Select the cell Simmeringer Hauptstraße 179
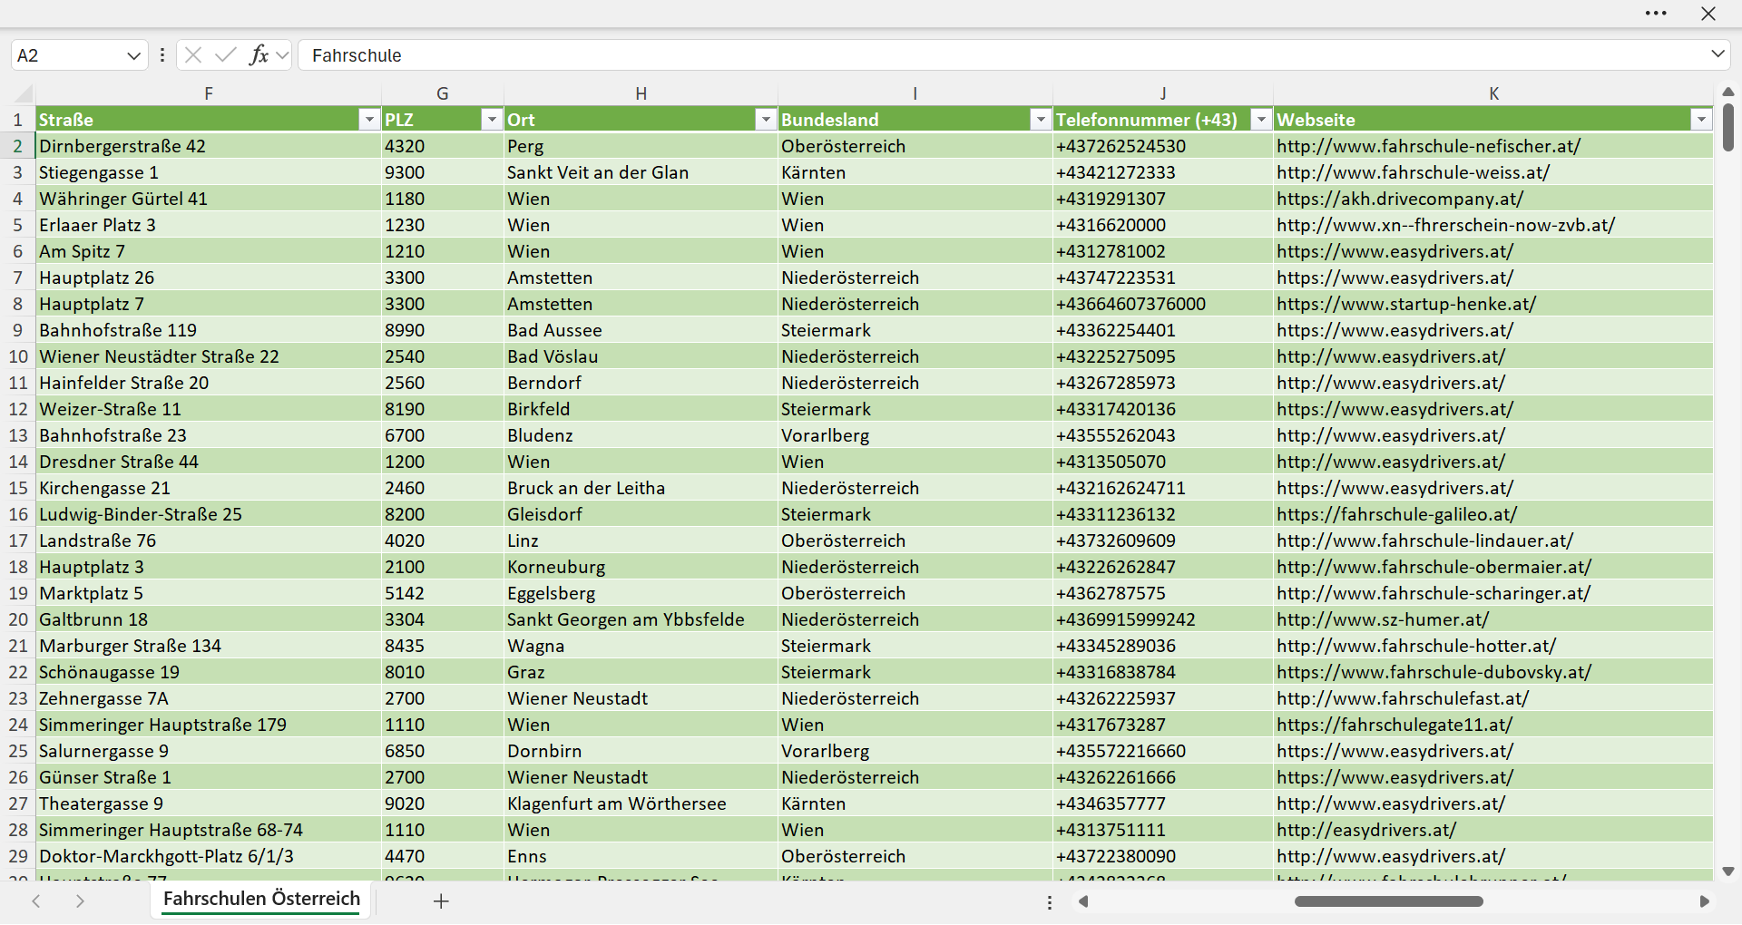 209,725
